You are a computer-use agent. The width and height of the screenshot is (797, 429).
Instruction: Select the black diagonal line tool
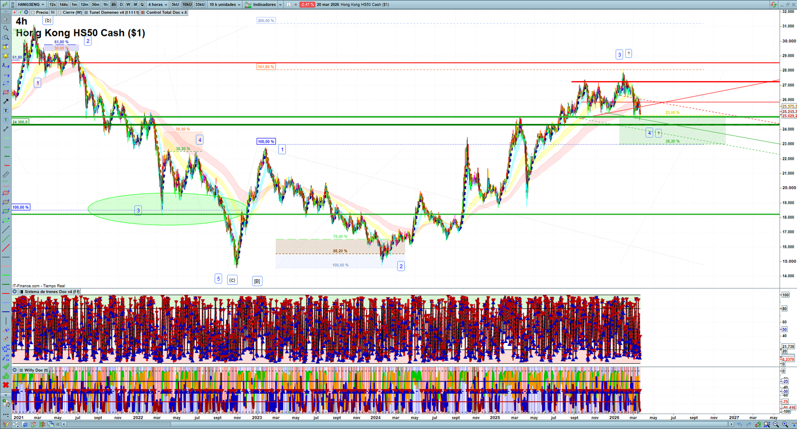click(x=5, y=230)
